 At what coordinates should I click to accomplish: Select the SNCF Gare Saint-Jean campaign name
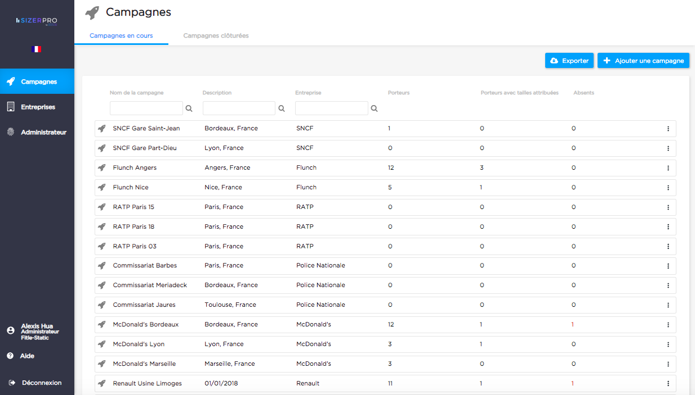click(146, 128)
